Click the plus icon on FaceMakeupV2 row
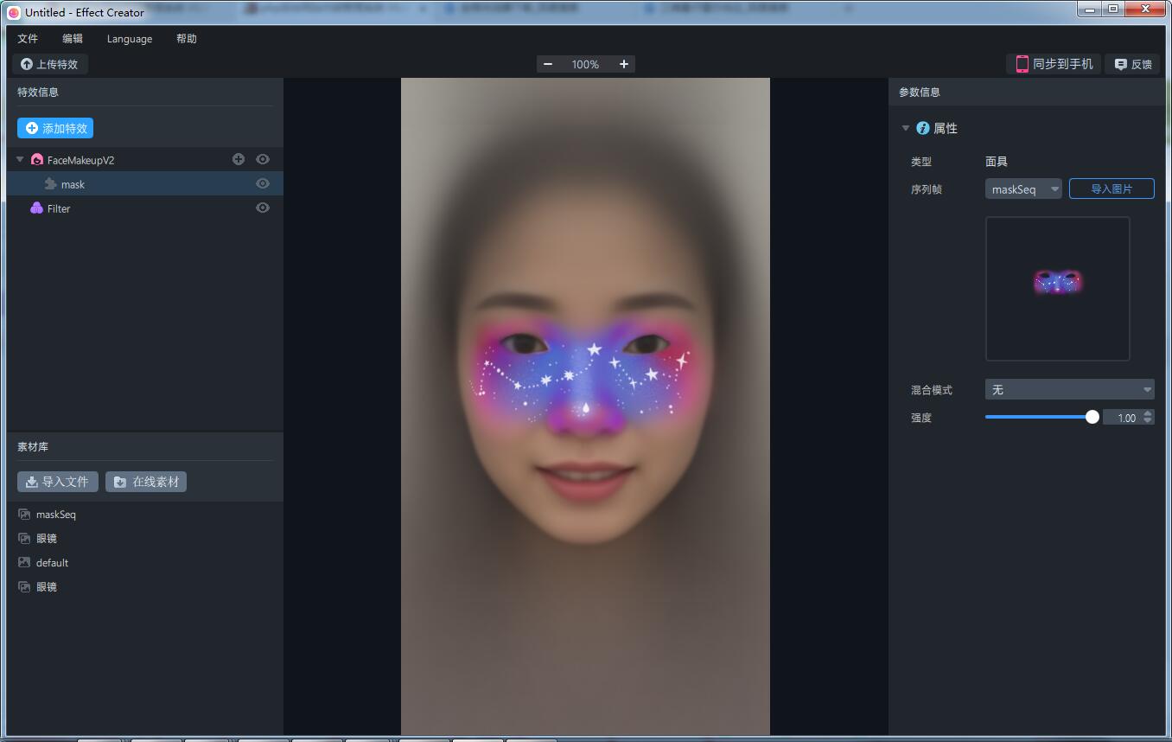Screen dimensions: 1172x742 [x=238, y=159]
